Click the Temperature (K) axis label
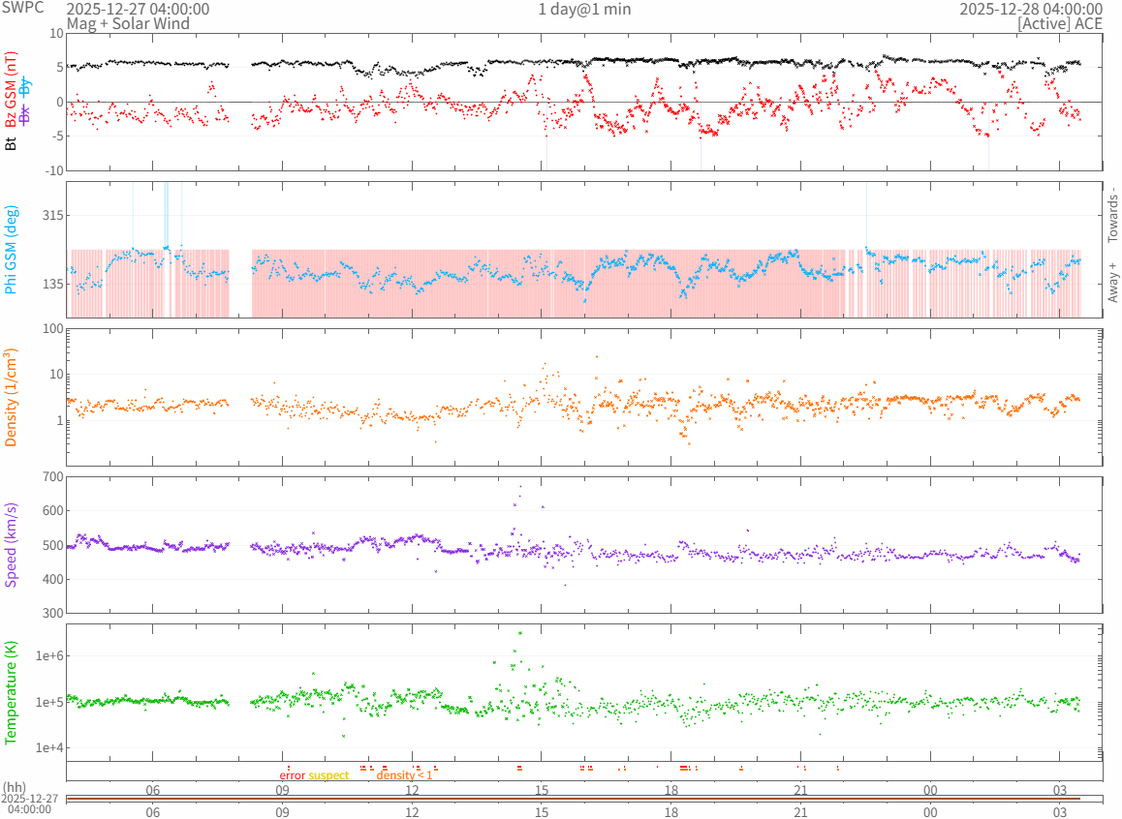 pos(12,691)
